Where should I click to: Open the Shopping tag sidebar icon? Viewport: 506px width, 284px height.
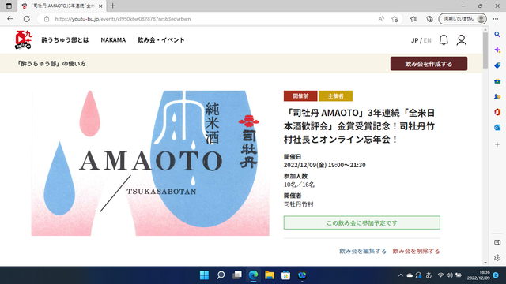click(x=497, y=65)
